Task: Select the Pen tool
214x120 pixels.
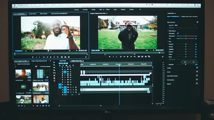Action: click(54, 75)
